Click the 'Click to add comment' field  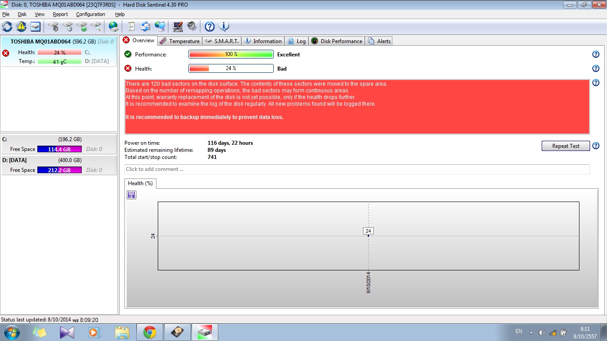(357, 169)
